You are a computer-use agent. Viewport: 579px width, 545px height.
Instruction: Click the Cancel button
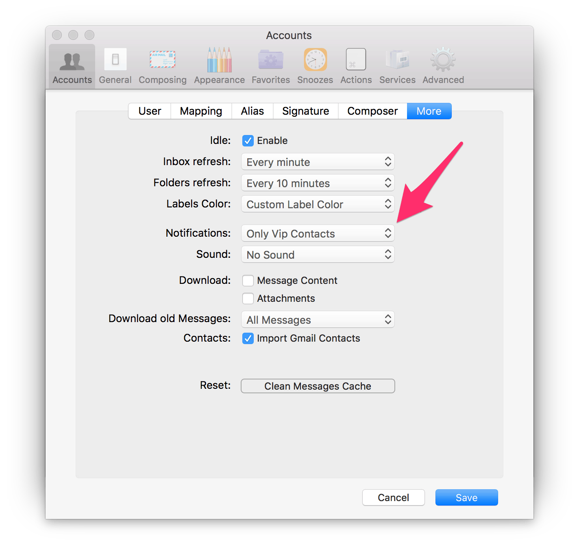point(394,497)
